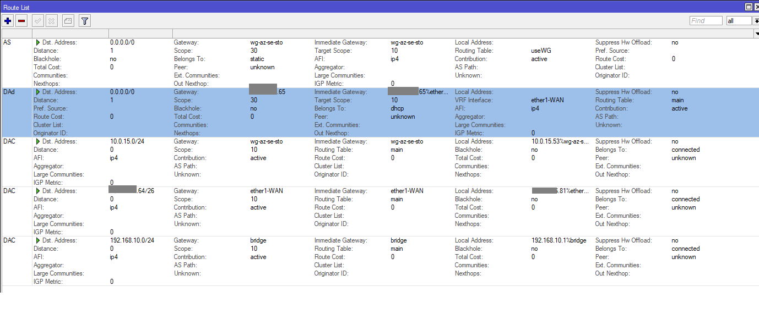Click Contribution 'active' in the AS row
759x330 pixels.
coord(539,59)
